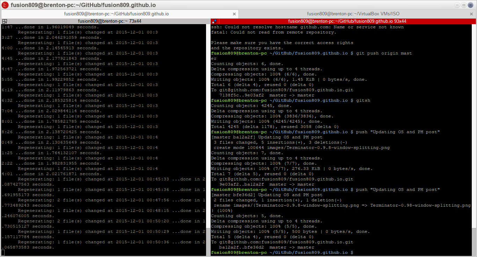Click '...done in 1.99229852 seconds.' in left pane
Screen dimensions: 477x257
coord(57,79)
